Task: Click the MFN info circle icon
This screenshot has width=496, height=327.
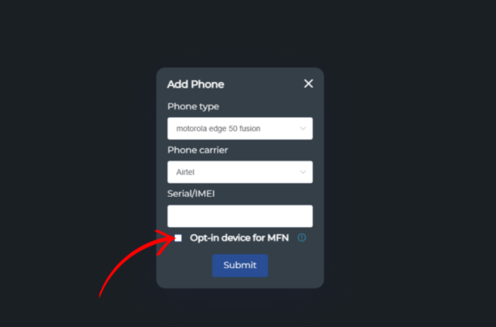Action: click(x=301, y=238)
